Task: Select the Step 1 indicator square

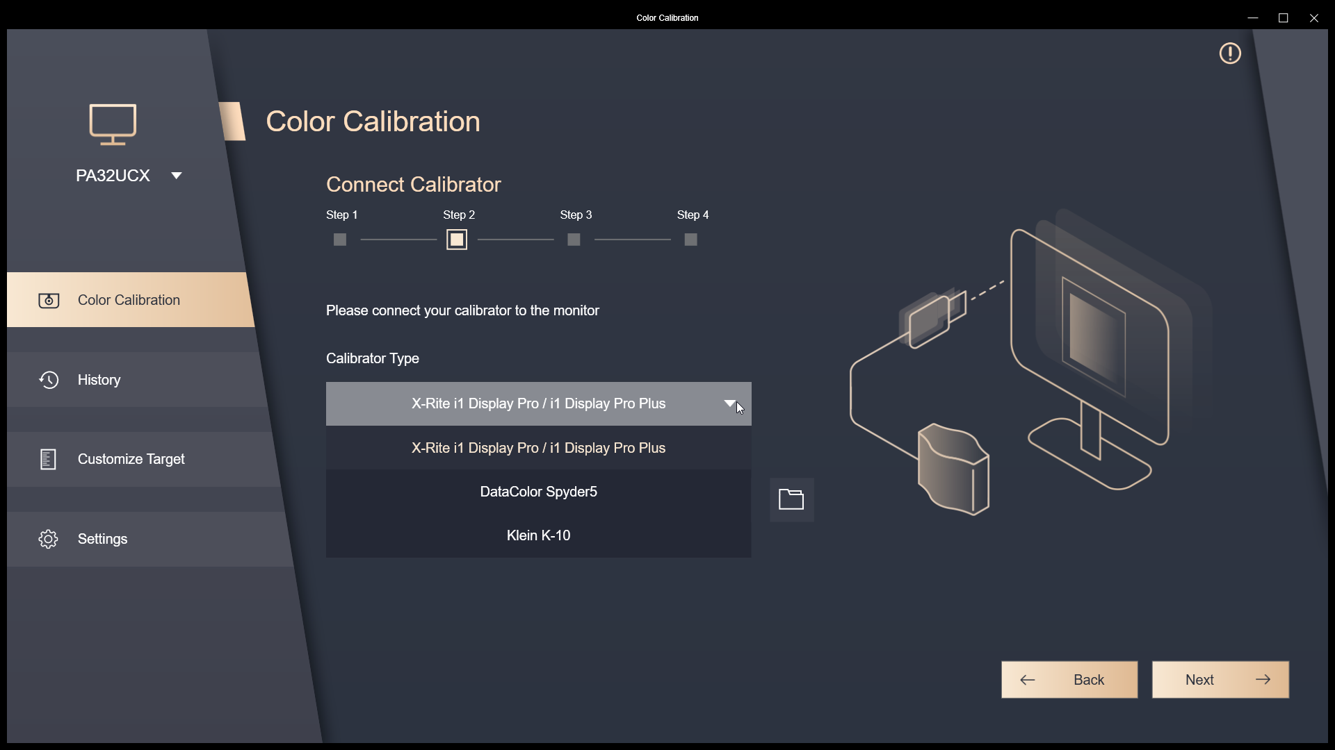Action: [x=340, y=240]
